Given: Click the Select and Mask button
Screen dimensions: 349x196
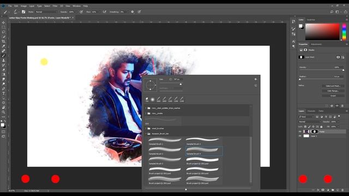Looking at the screenshot, I should click(x=333, y=86).
